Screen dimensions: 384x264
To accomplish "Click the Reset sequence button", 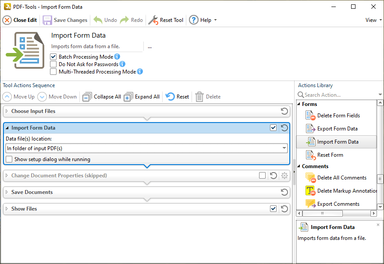I will pyautogui.click(x=177, y=97).
